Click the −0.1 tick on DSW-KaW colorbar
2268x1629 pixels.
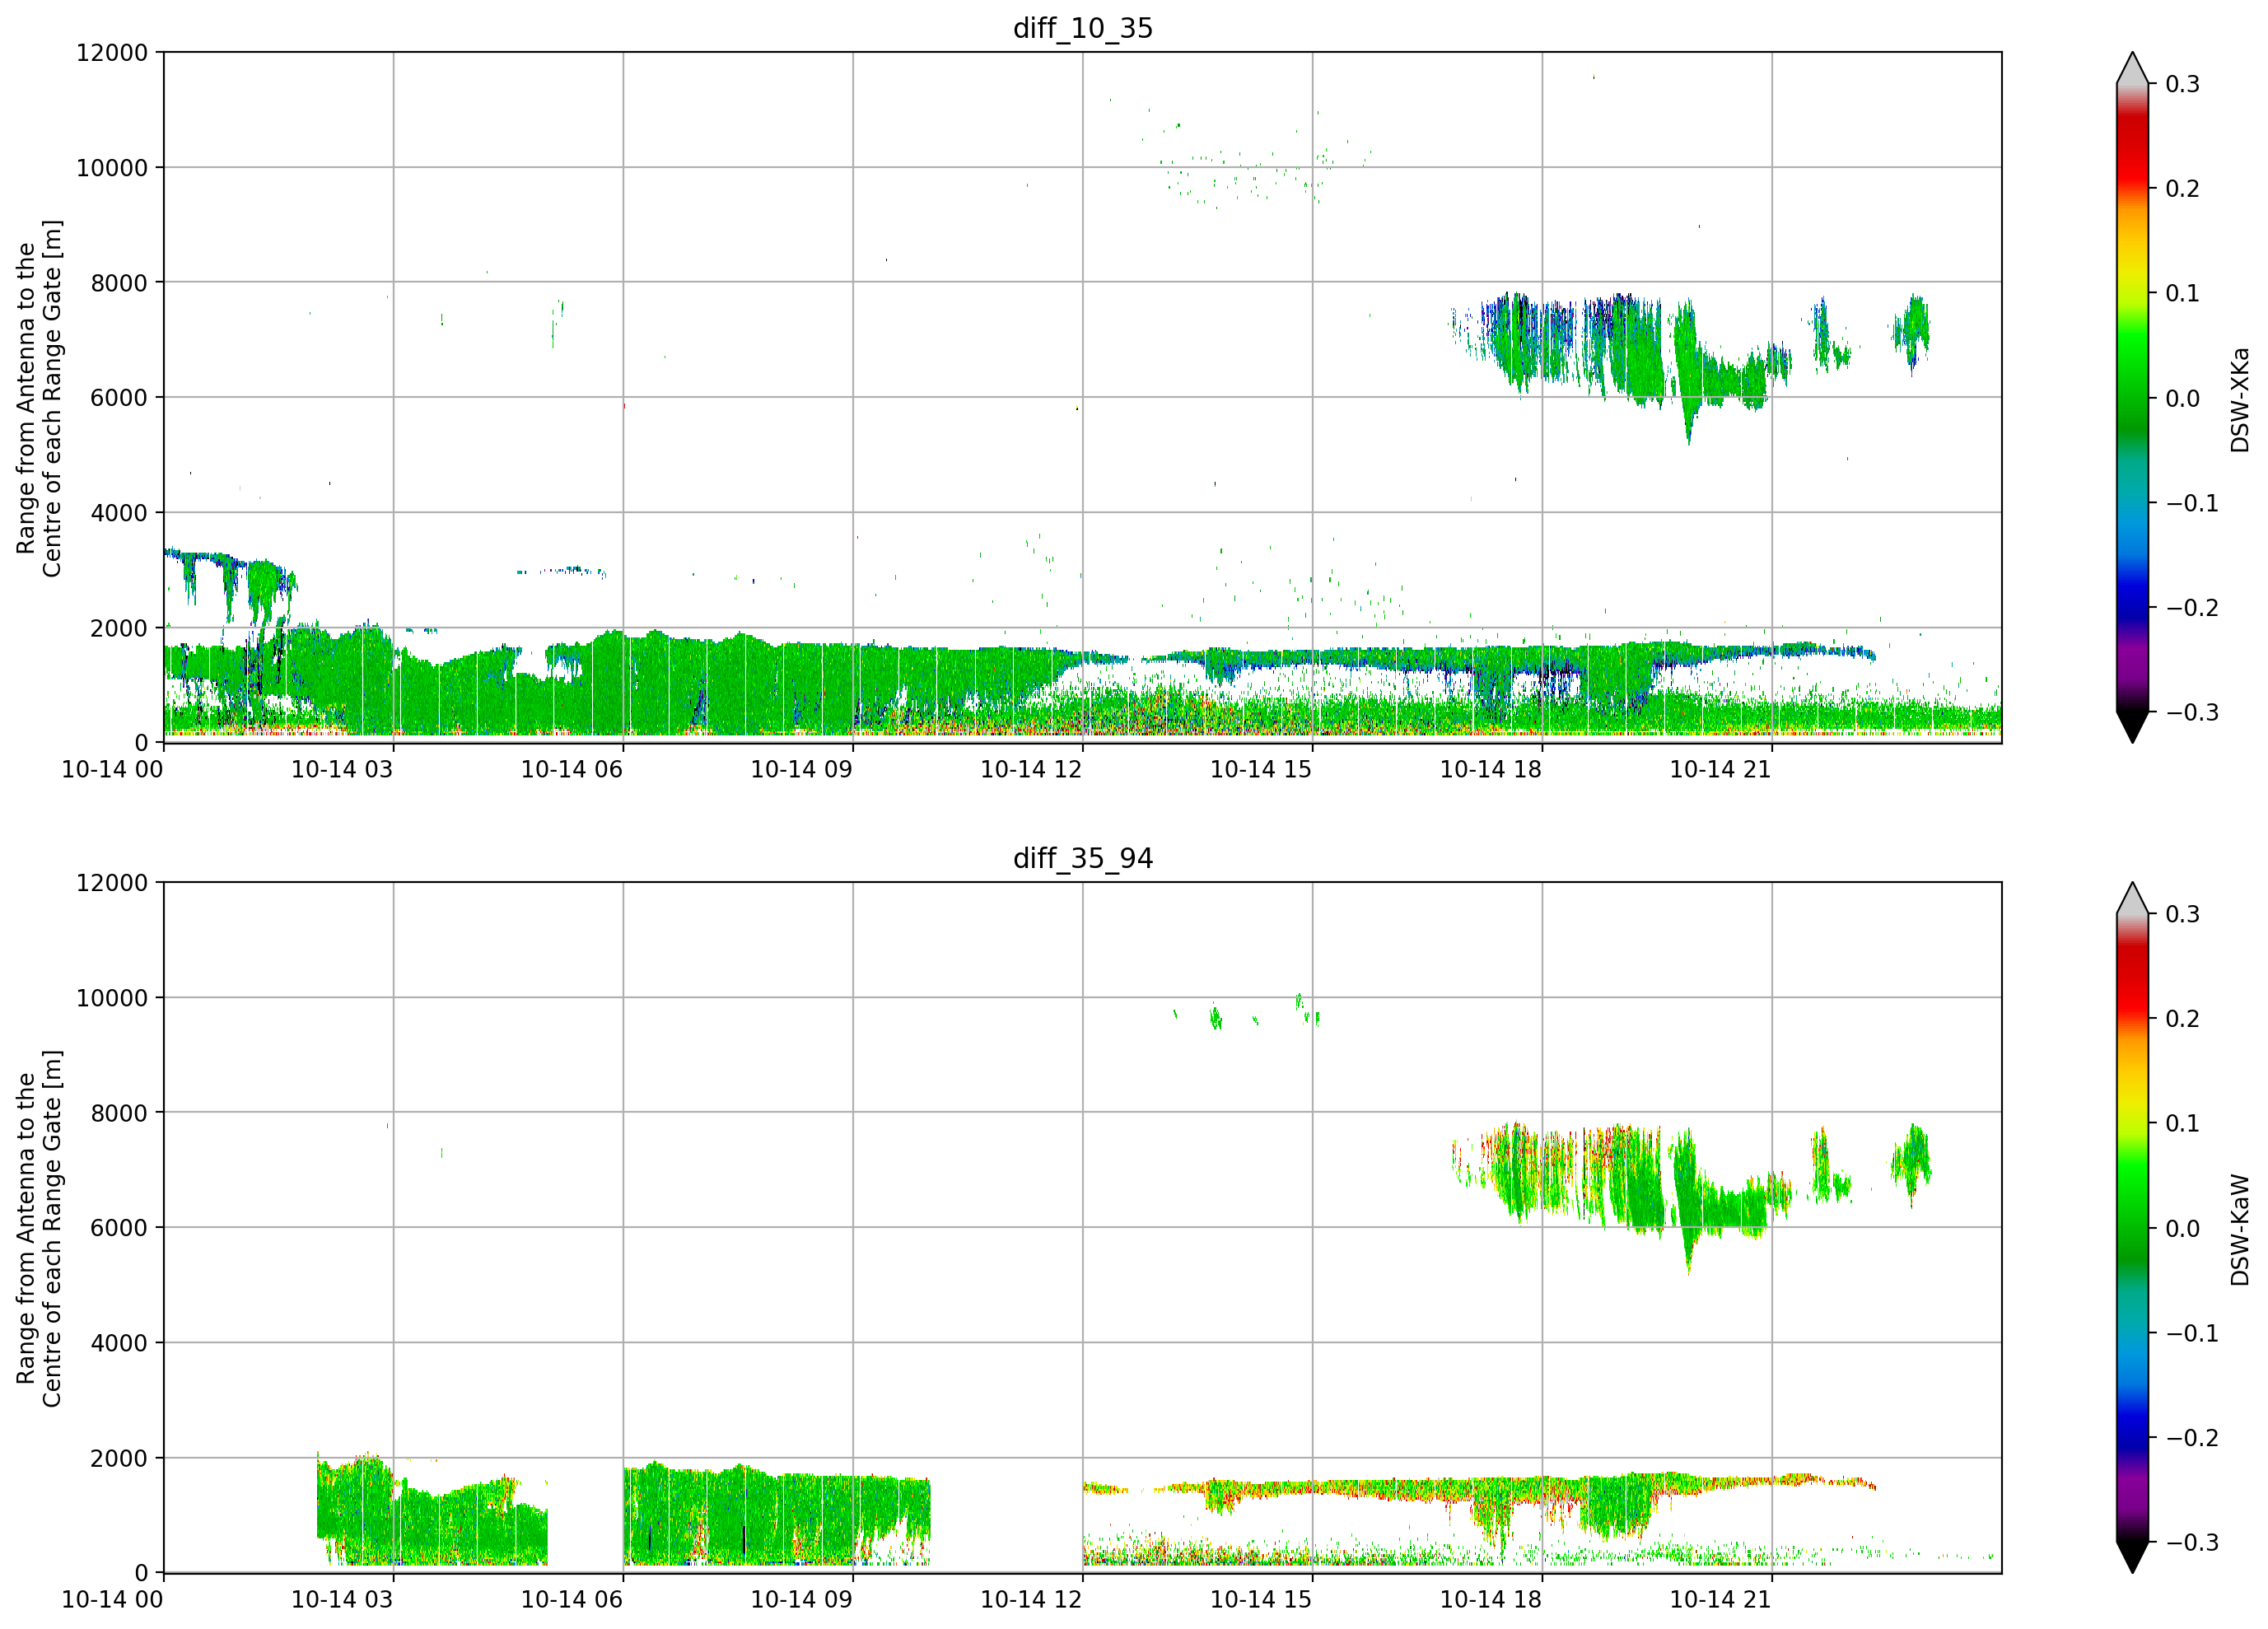[x=2192, y=1333]
